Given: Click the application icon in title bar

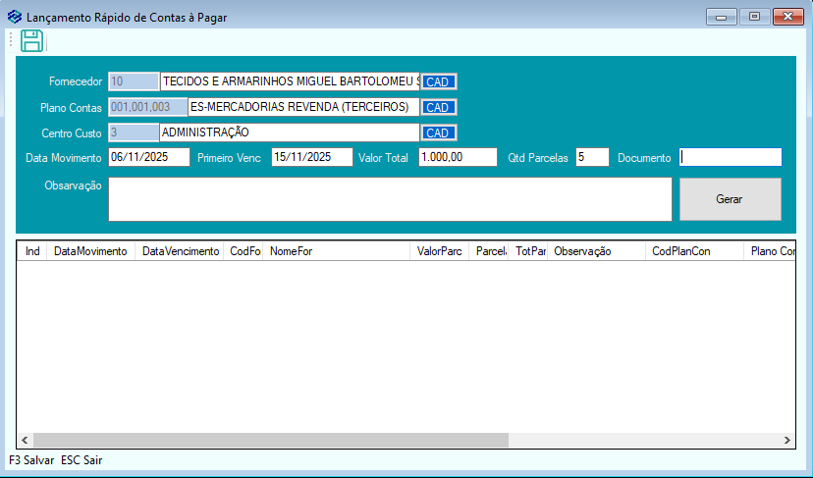Looking at the screenshot, I should 14,18.
